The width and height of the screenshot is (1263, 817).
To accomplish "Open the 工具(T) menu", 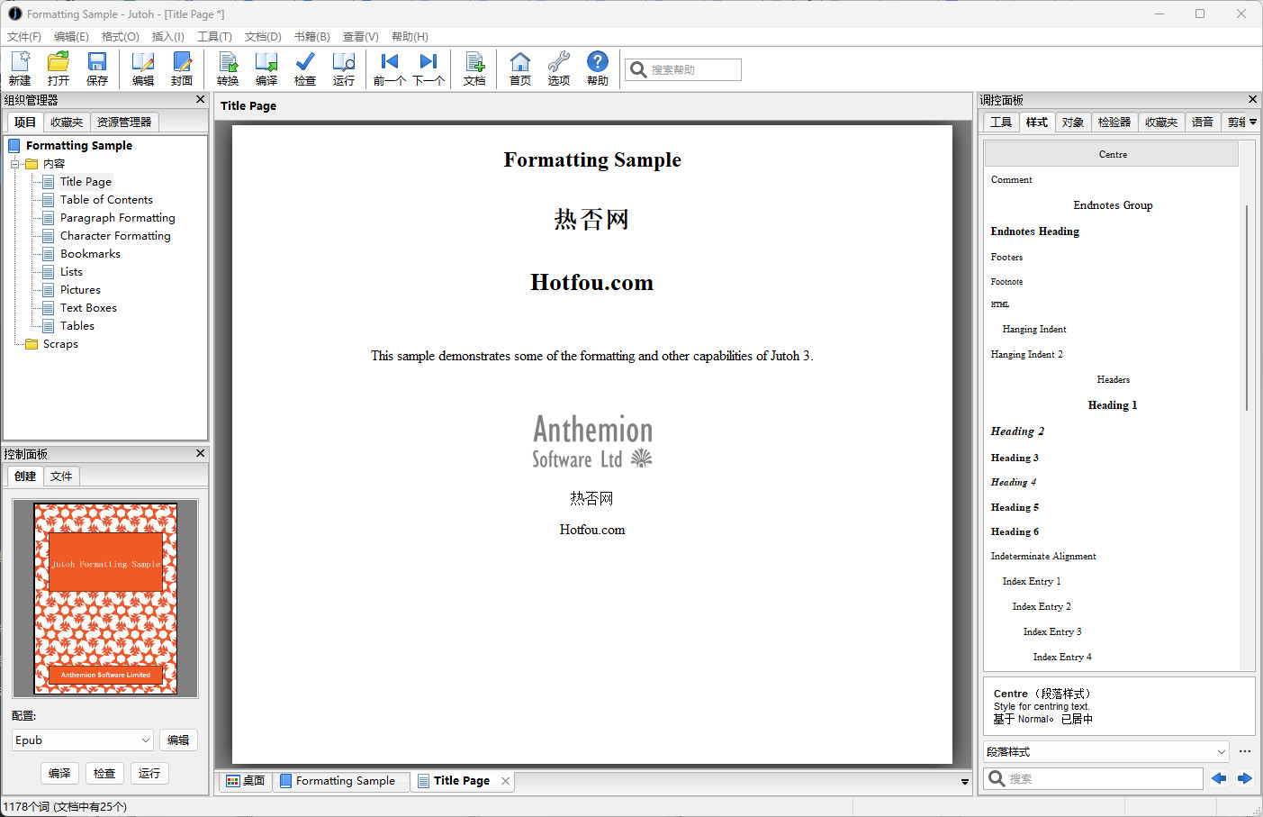I will (x=214, y=37).
